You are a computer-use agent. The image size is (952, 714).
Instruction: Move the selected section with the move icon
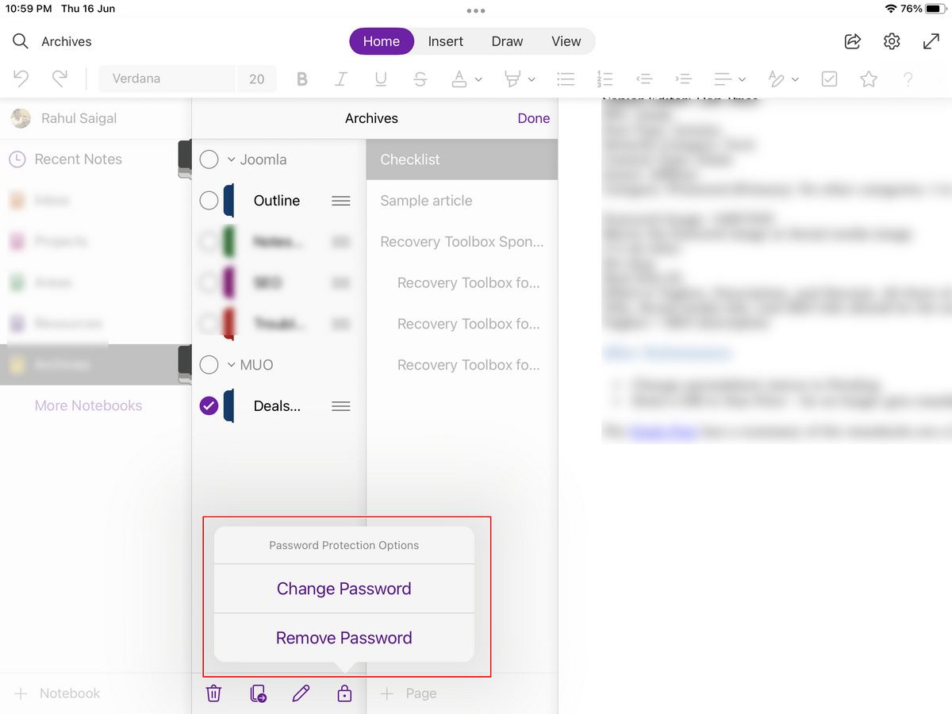tap(258, 693)
